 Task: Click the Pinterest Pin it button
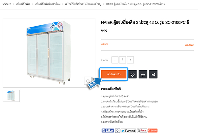(143, 130)
